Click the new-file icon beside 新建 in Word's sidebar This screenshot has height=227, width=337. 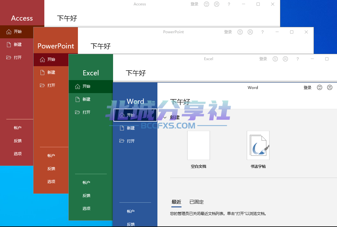pos(122,128)
